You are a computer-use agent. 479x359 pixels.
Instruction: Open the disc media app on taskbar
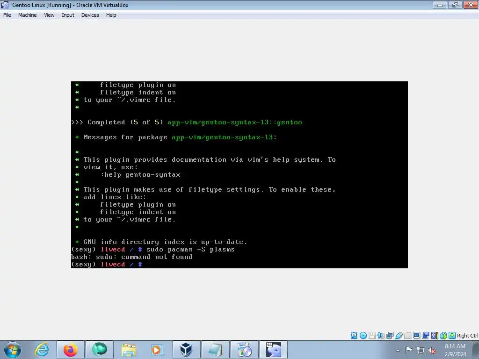[x=244, y=350]
